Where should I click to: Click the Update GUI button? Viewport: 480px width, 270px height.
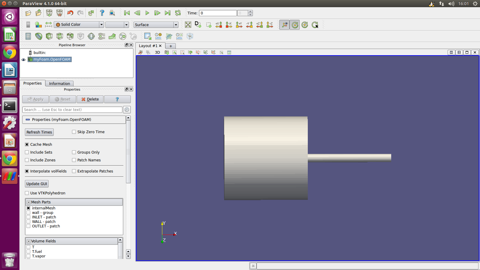(37, 184)
